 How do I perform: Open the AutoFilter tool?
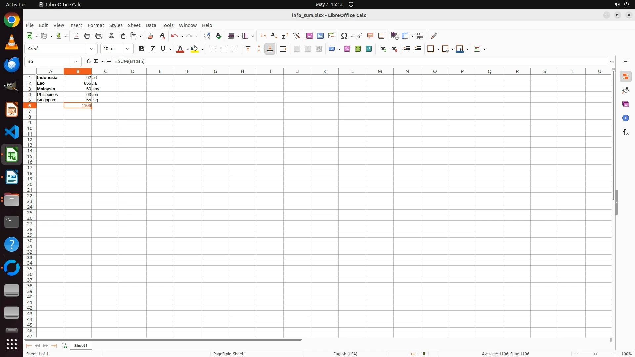296,36
